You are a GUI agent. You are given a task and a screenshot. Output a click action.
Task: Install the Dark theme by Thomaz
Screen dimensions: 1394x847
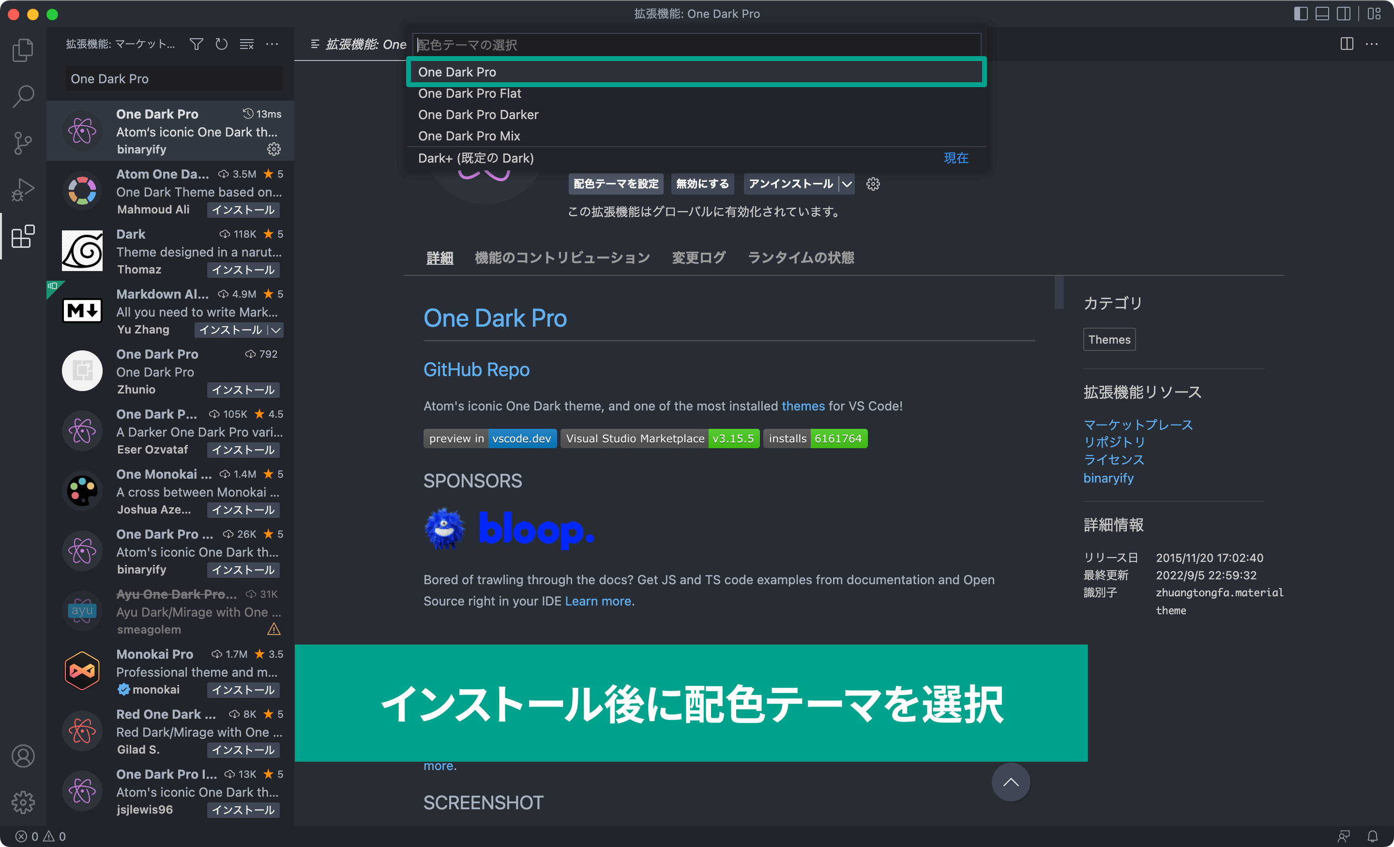point(243,270)
